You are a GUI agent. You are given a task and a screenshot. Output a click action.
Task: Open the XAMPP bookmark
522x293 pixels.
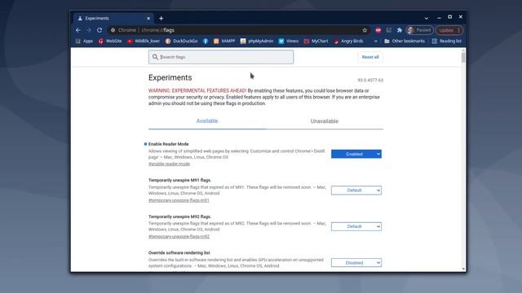click(x=224, y=42)
